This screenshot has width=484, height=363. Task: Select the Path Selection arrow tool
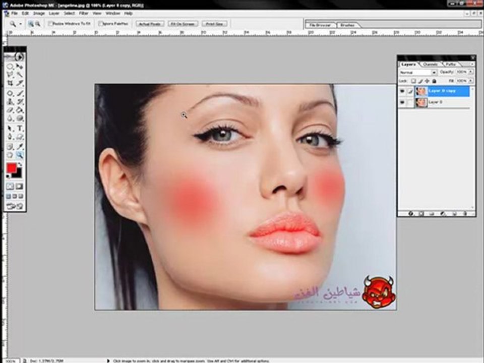(x=10, y=129)
